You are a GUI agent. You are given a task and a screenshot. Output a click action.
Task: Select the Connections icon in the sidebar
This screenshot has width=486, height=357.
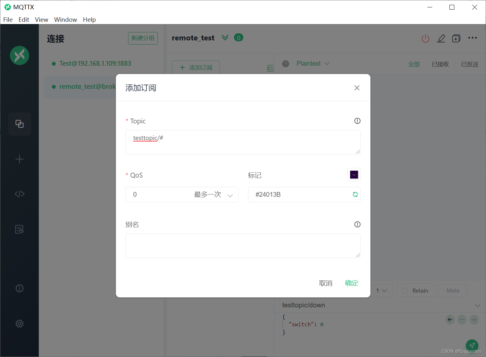[20, 124]
